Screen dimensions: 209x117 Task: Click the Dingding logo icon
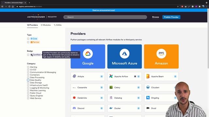pyautogui.click(x=148, y=97)
